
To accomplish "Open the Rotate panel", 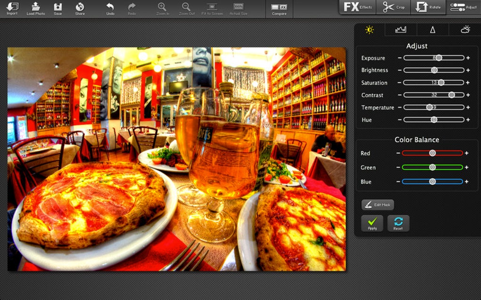I will tap(428, 7).
